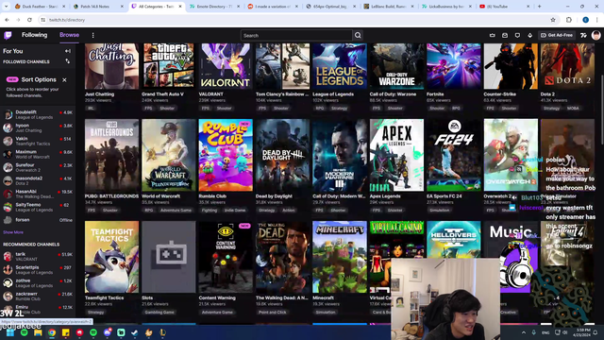Image resolution: width=604 pixels, height=340 pixels.
Task: Dismiss the Sort Options tip
Action: coord(64,79)
